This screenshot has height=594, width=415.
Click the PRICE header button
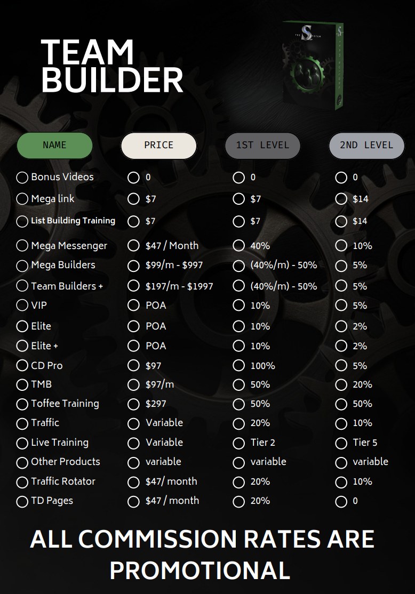click(158, 146)
